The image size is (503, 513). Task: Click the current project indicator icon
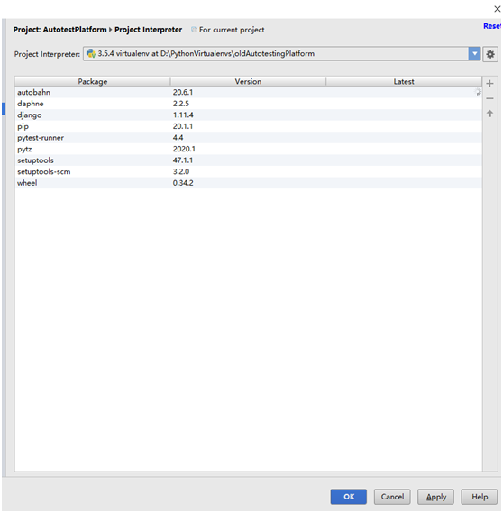tap(194, 30)
